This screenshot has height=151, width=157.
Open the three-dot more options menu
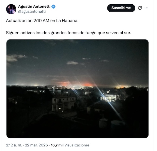[146, 8]
